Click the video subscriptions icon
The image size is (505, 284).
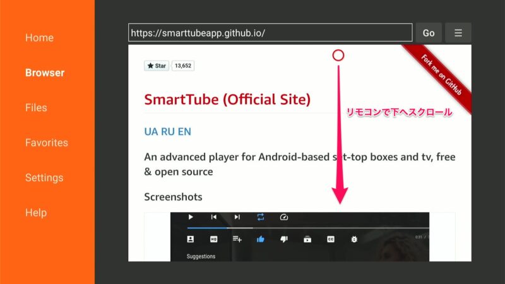[x=307, y=239]
